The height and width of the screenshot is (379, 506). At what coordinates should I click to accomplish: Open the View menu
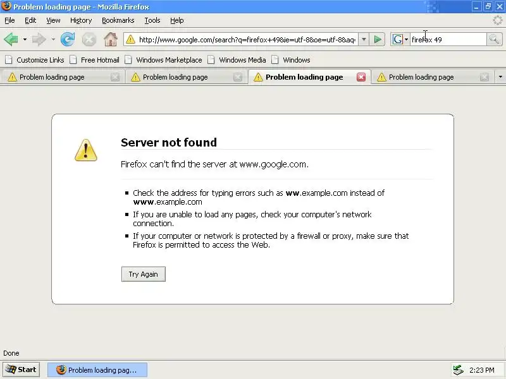coord(53,20)
